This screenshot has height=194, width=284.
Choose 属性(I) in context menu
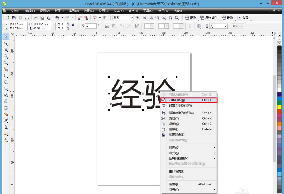point(189,184)
